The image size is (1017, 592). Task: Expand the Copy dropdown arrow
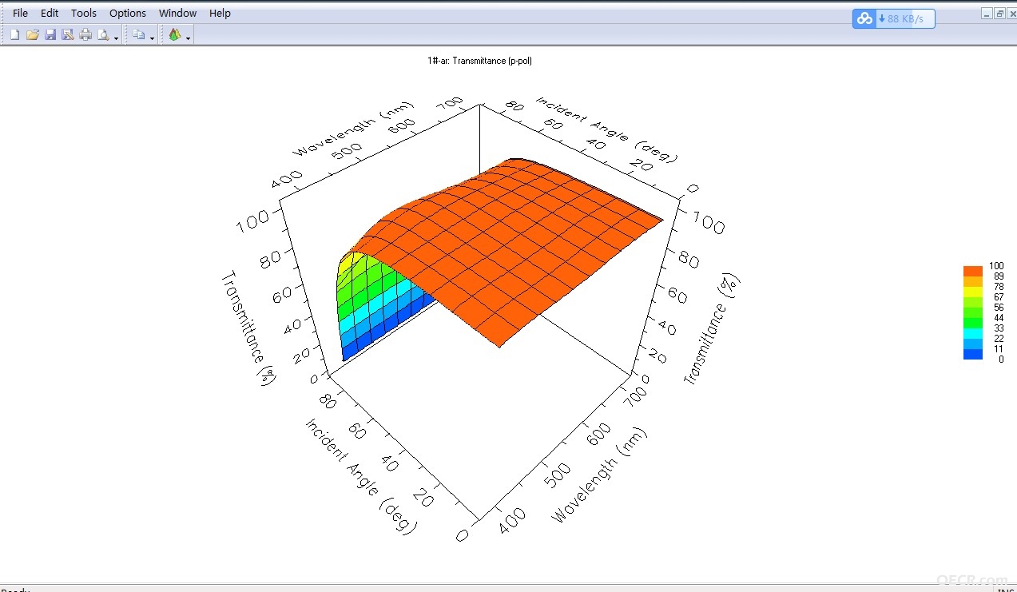pos(153,38)
